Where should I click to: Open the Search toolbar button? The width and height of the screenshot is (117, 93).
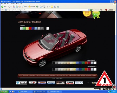tap(25, 7)
